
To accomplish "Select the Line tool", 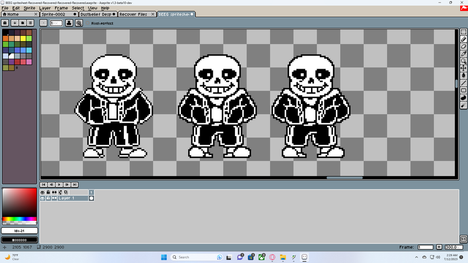I will click(x=463, y=83).
